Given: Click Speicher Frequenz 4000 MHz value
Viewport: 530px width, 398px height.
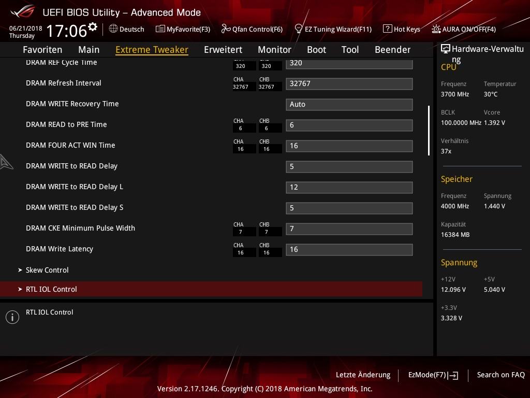Looking at the screenshot, I should coord(455,206).
